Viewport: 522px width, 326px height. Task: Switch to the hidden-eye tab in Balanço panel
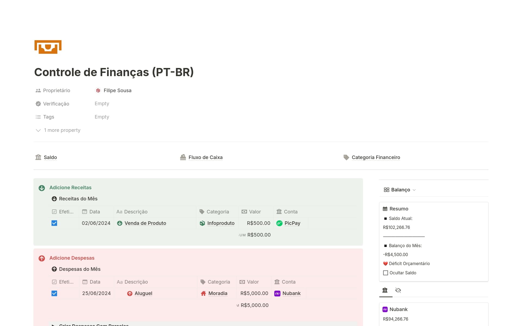pyautogui.click(x=398, y=290)
